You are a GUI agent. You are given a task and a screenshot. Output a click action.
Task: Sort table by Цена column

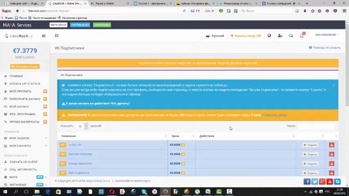pyautogui.click(x=182, y=136)
